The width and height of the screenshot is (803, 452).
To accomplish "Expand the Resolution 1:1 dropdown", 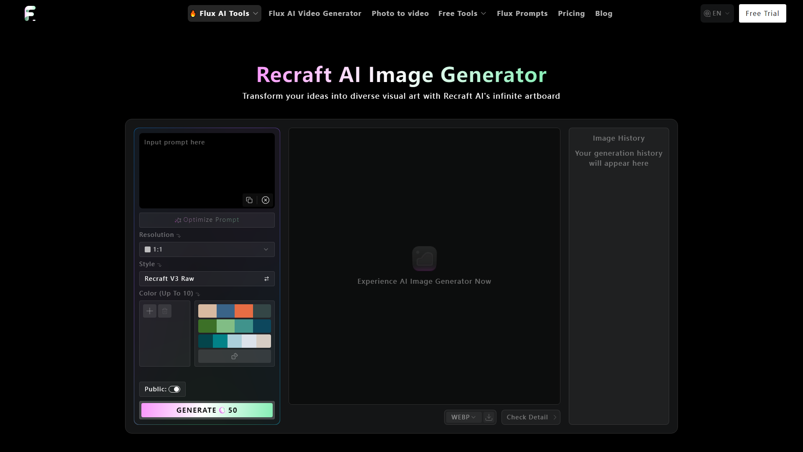I will 206,249.
